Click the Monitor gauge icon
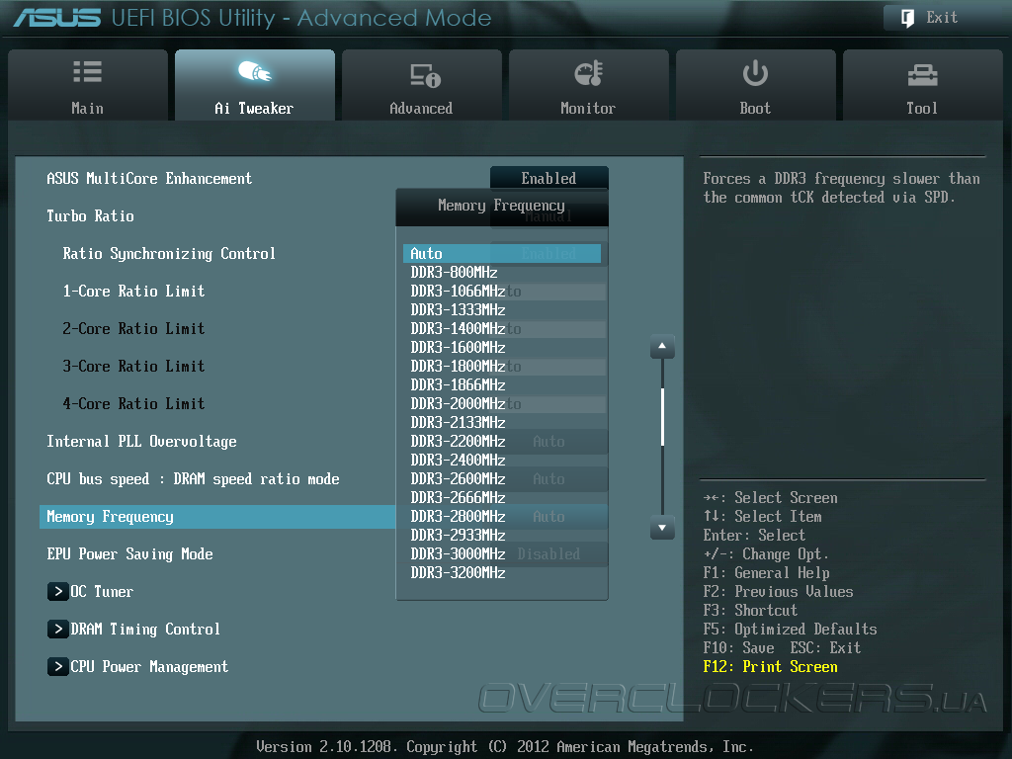The image size is (1012, 759). (x=589, y=73)
